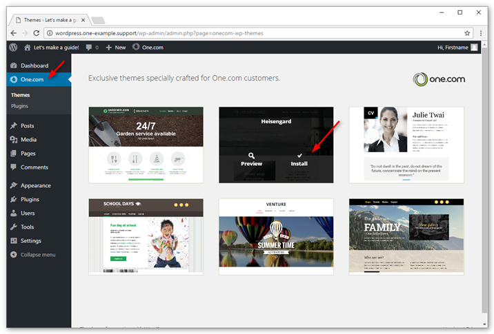Click the plus icon next to New
The image size is (494, 334).
(x=109, y=48)
